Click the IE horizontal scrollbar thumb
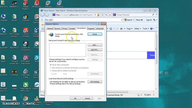 tap(117, 91)
